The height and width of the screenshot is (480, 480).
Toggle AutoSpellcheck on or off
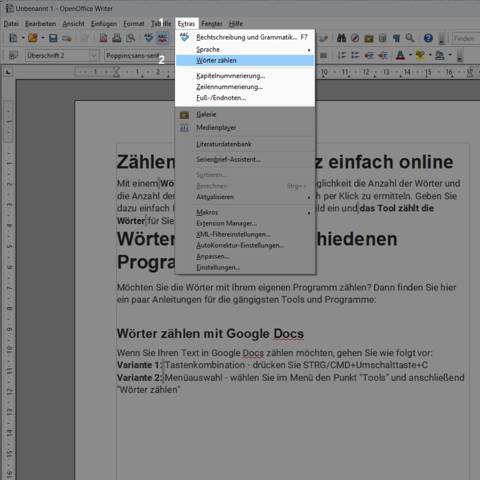pyautogui.click(x=162, y=38)
